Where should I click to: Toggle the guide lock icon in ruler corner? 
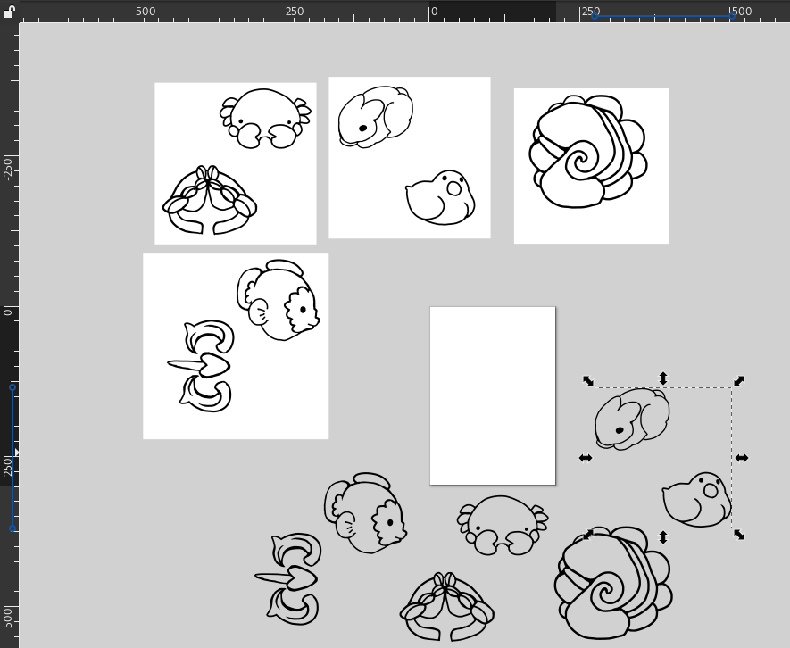[x=8, y=11]
